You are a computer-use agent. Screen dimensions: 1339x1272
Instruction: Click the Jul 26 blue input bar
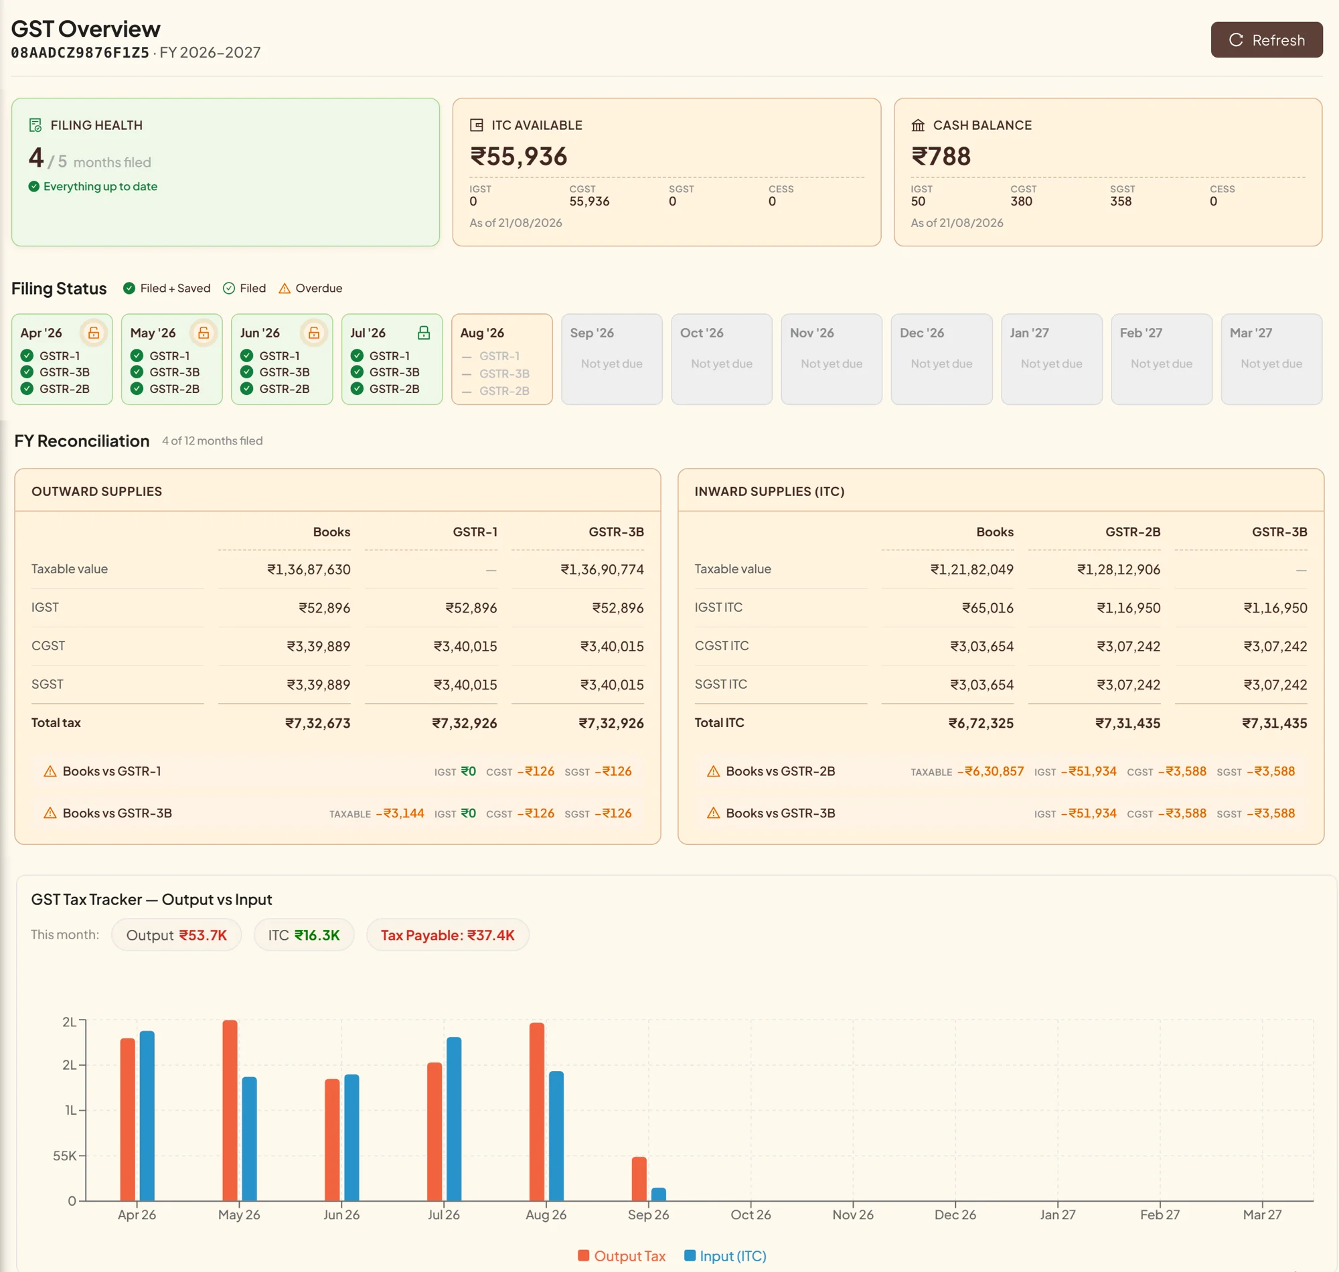[454, 1119]
